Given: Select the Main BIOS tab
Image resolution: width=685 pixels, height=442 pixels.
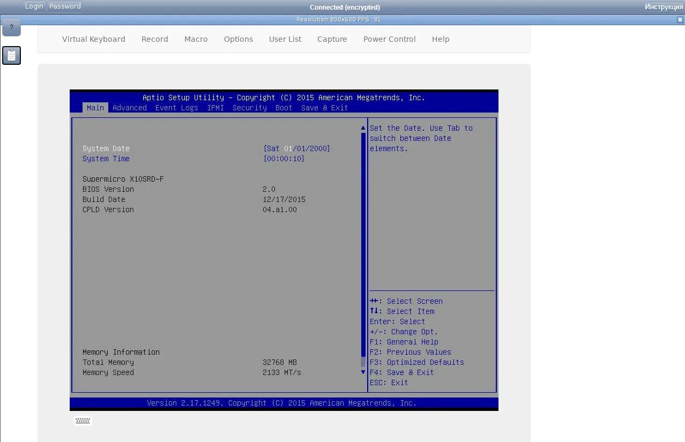Looking at the screenshot, I should pyautogui.click(x=95, y=108).
